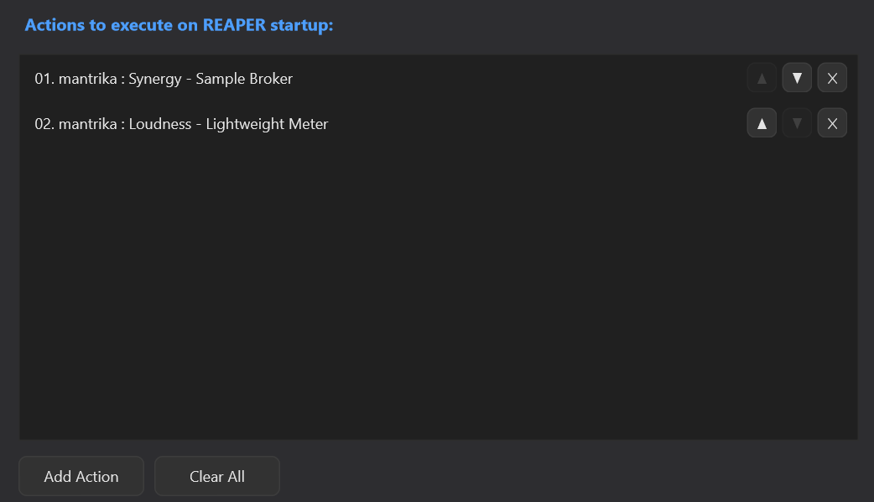Move Synergy - Sample Broker action down
Viewport: 874px width, 502px height.
pyautogui.click(x=797, y=78)
